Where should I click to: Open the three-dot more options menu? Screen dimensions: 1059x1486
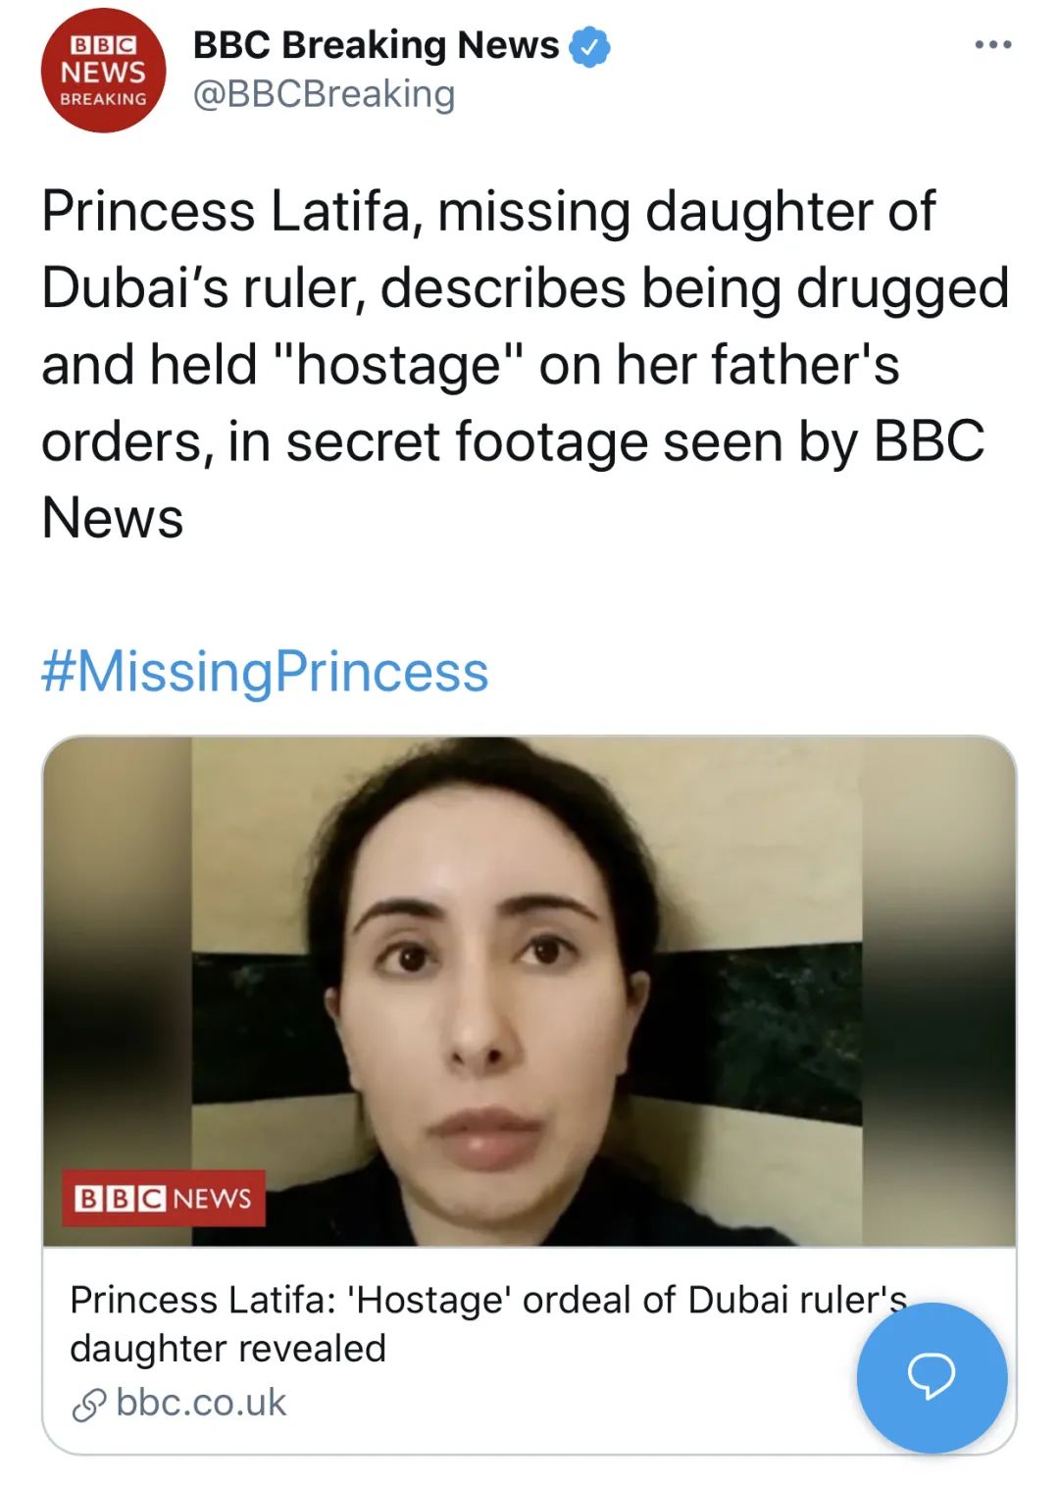[x=992, y=45]
